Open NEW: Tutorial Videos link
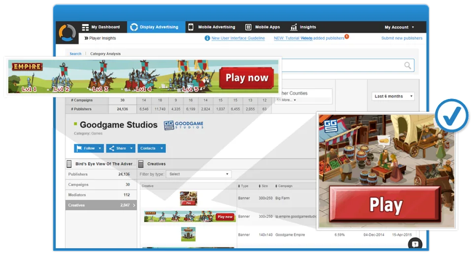Viewport: 473px width, 264px height. 293,38
